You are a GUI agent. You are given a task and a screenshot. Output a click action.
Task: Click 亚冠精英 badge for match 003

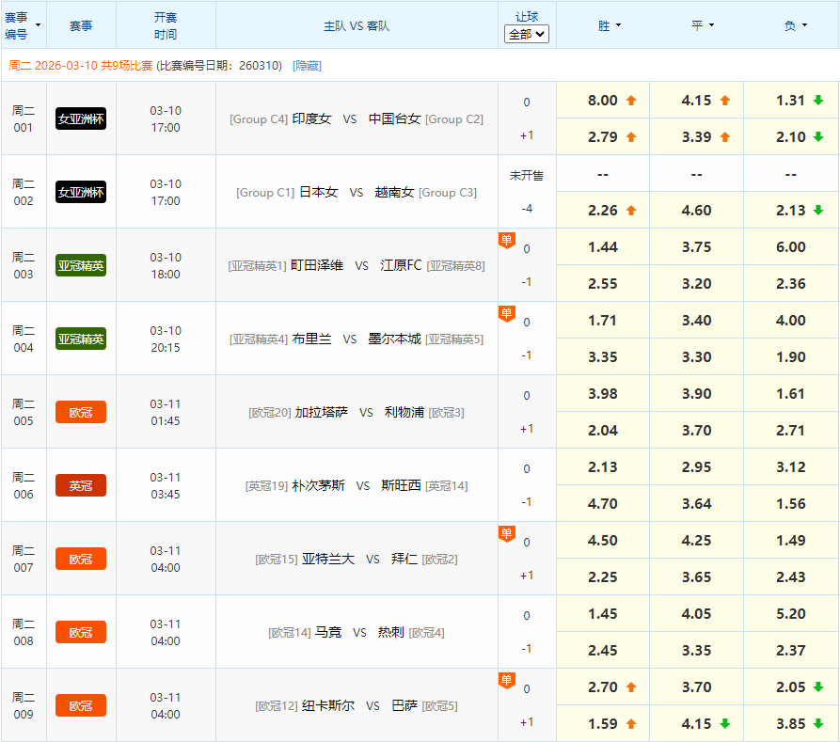(x=81, y=266)
